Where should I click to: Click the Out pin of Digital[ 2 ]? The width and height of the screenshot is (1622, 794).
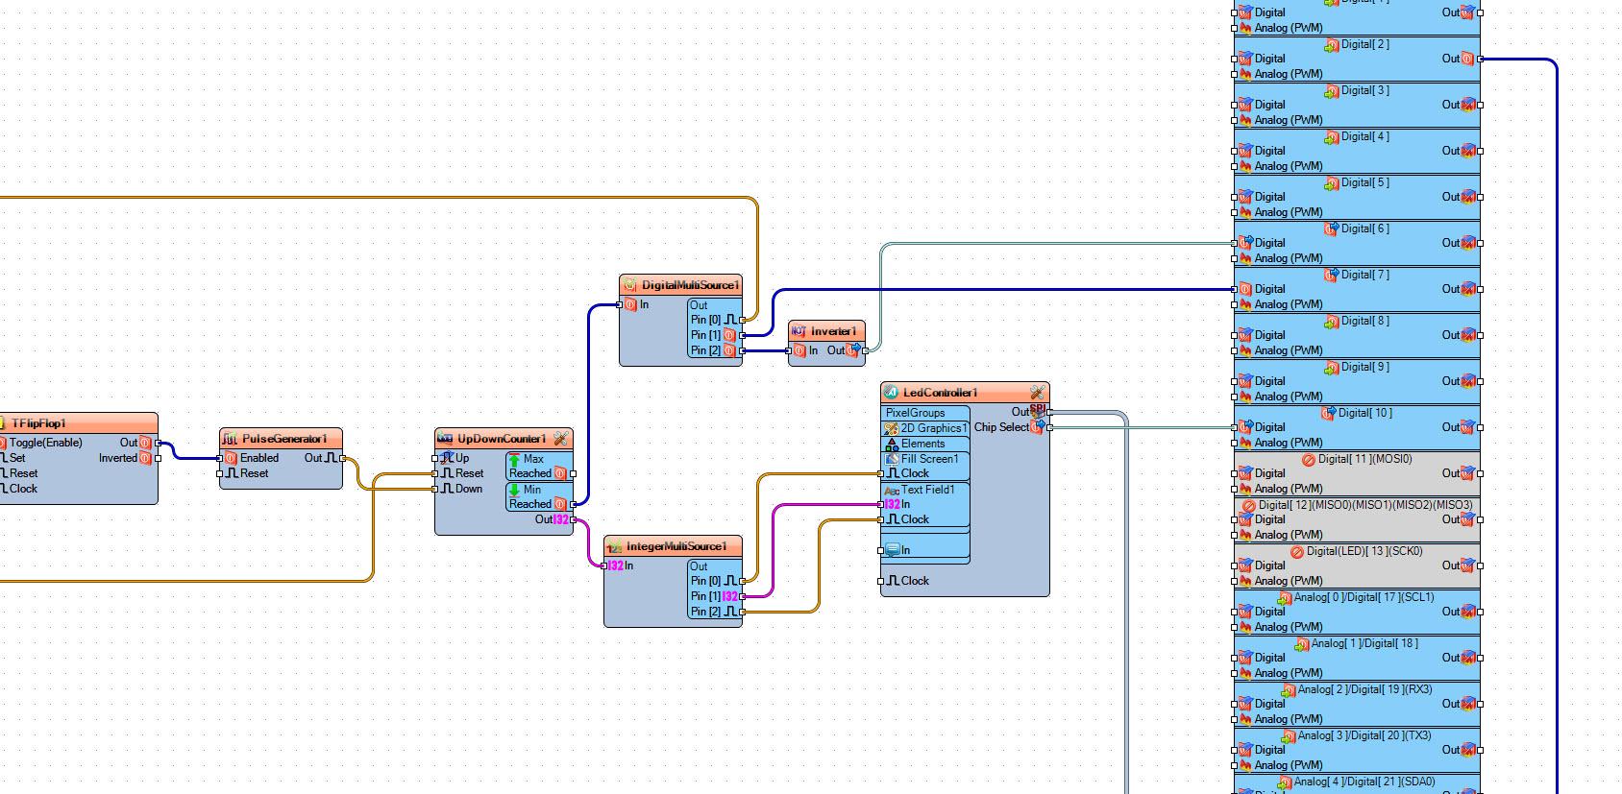(x=1458, y=59)
